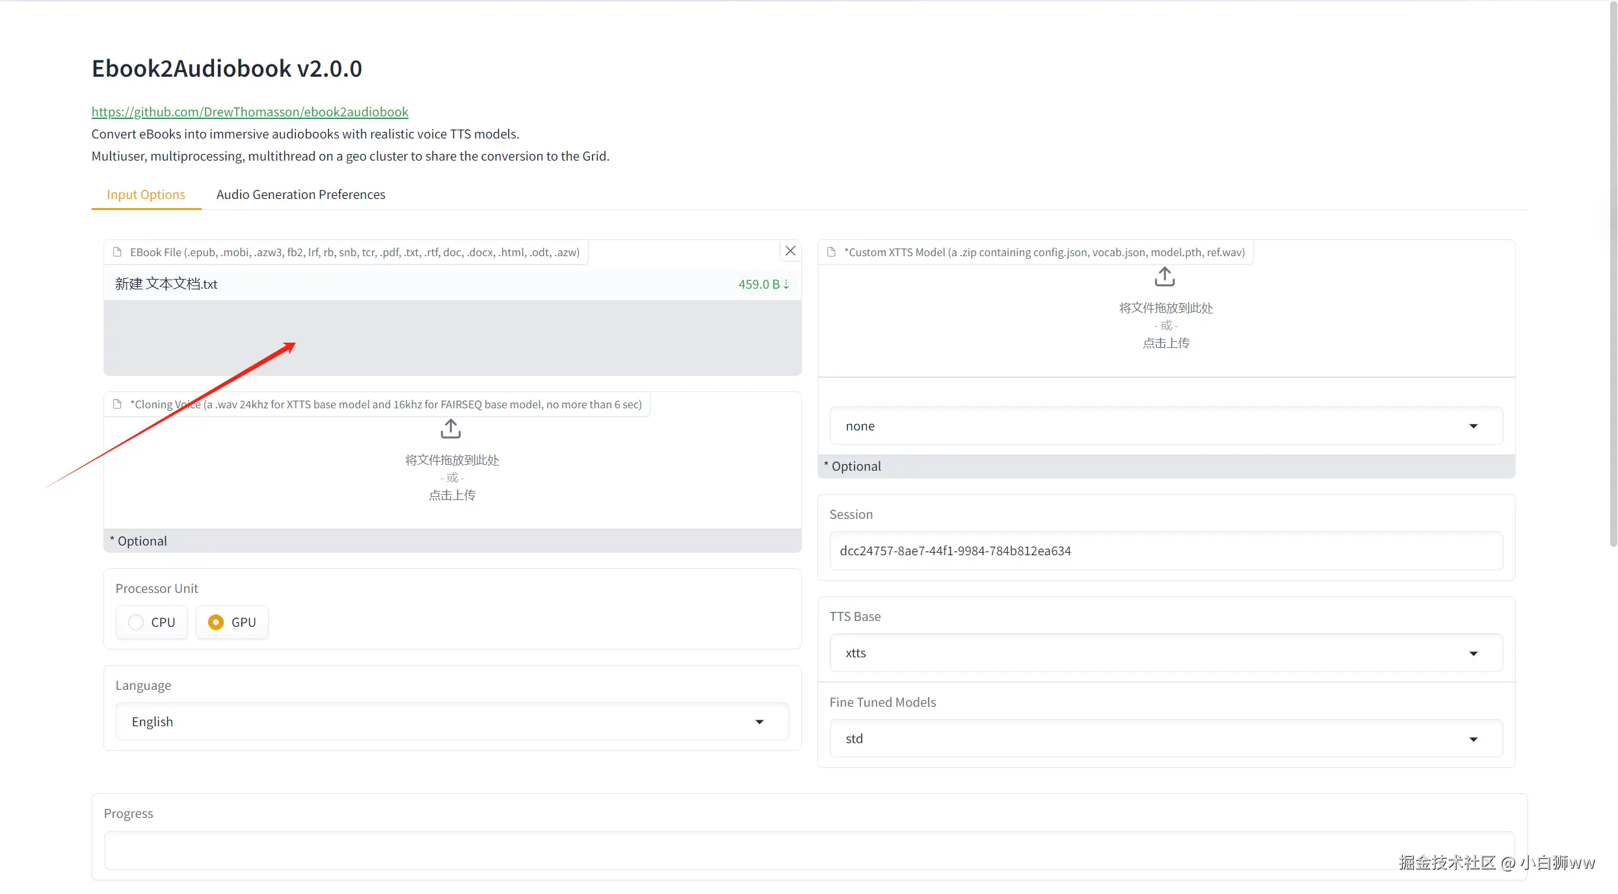Select the Input Options tab
Image resolution: width=1618 pixels, height=894 pixels.
146,194
